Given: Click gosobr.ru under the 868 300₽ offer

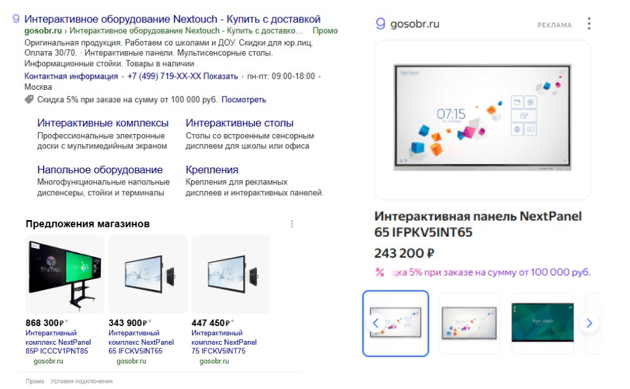Looking at the screenshot, I should pos(49,362).
